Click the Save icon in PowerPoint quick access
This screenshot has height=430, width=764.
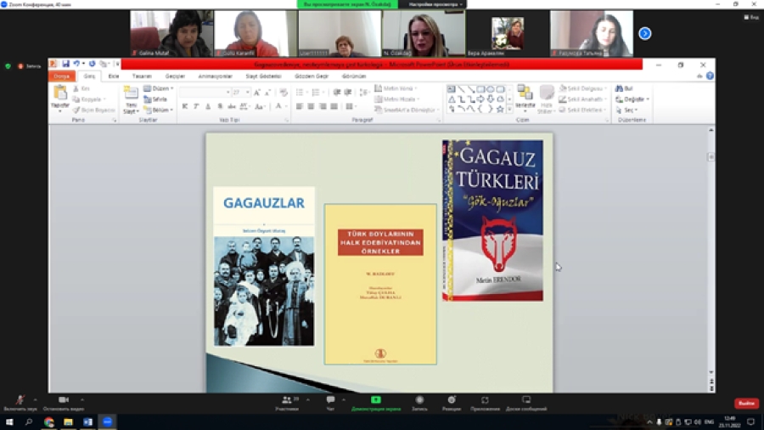click(65, 65)
